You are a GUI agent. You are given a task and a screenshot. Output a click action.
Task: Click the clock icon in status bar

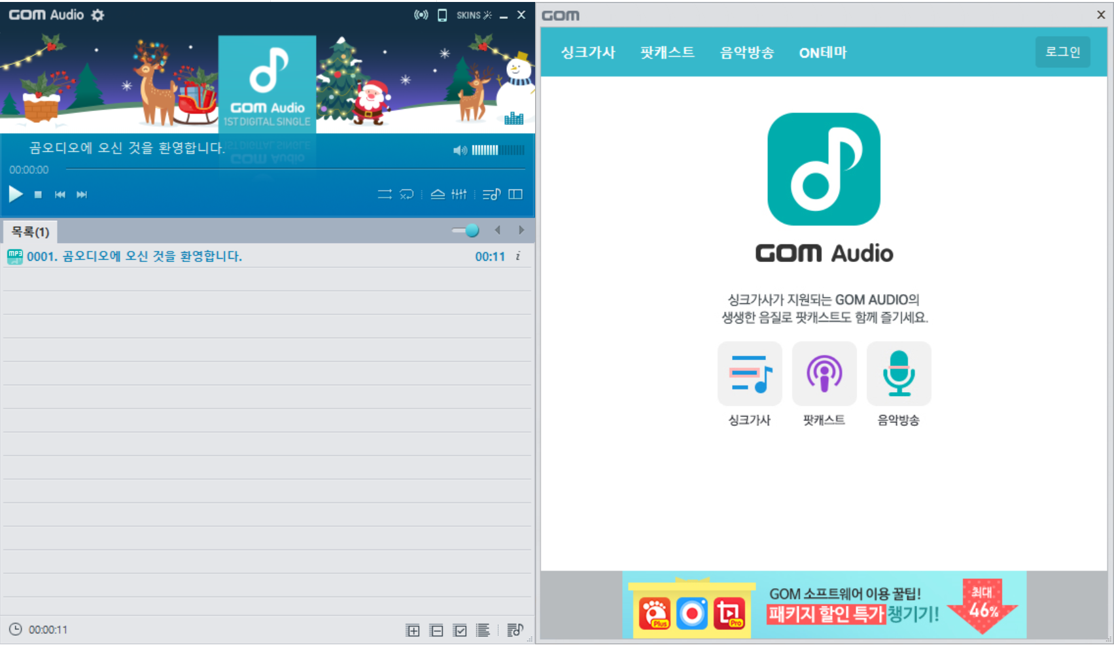tap(15, 629)
